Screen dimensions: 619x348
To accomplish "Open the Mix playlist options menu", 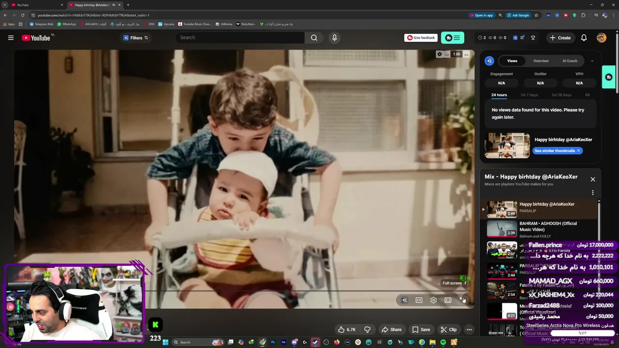I will click(592, 193).
